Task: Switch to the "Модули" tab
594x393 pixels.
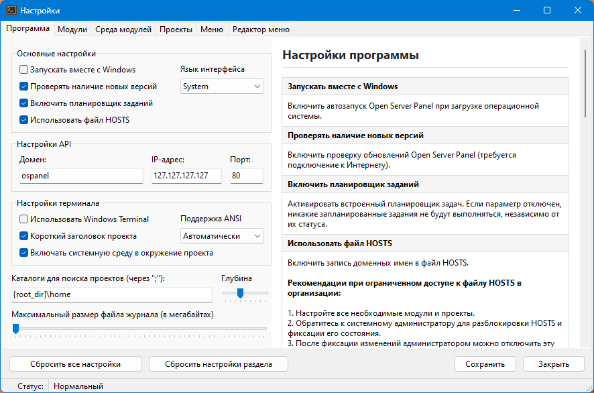Action: (x=72, y=30)
